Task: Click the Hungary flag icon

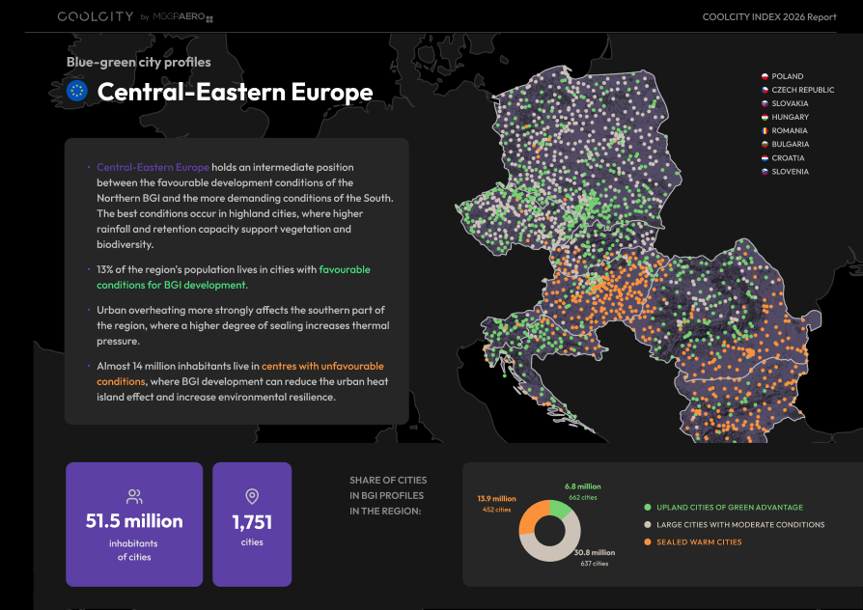Action: pyautogui.click(x=765, y=117)
